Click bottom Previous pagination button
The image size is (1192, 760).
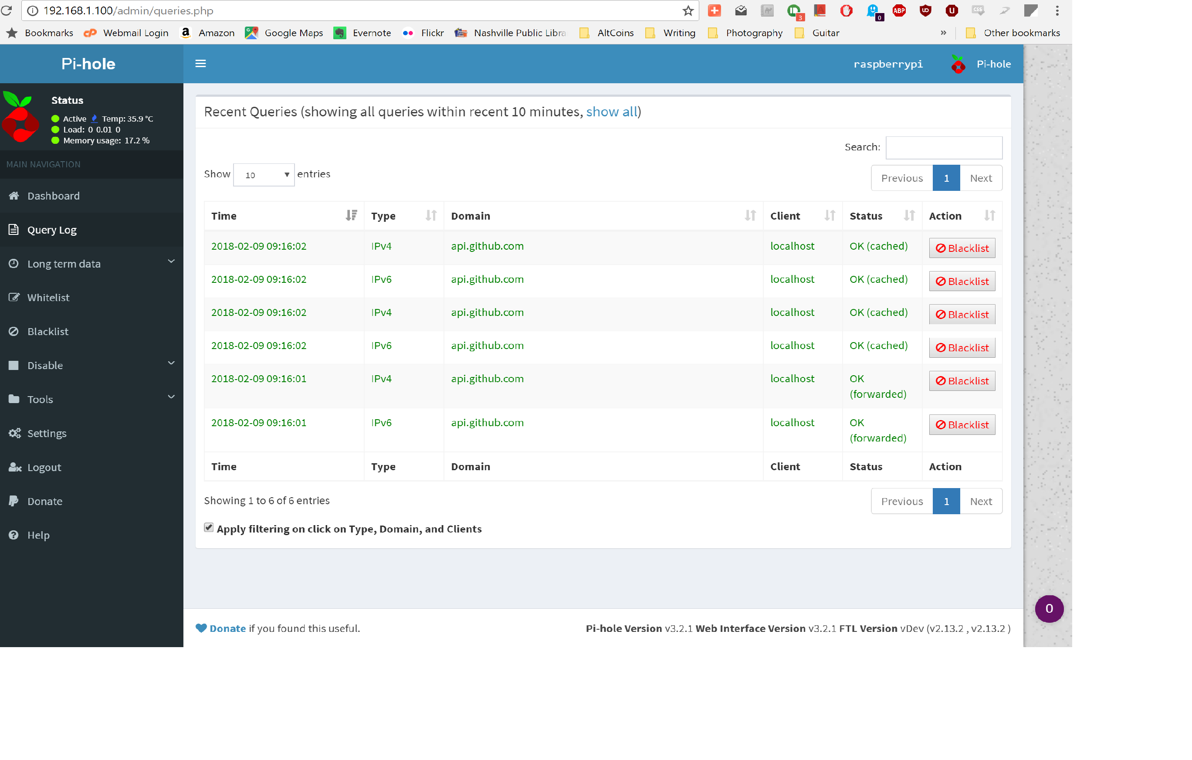[902, 502]
